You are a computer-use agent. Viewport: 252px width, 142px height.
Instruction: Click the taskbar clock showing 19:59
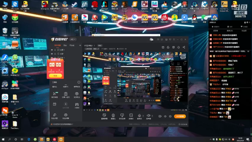(x=240, y=139)
